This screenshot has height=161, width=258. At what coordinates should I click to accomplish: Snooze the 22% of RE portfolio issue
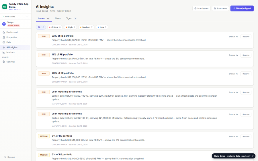point(233,37)
